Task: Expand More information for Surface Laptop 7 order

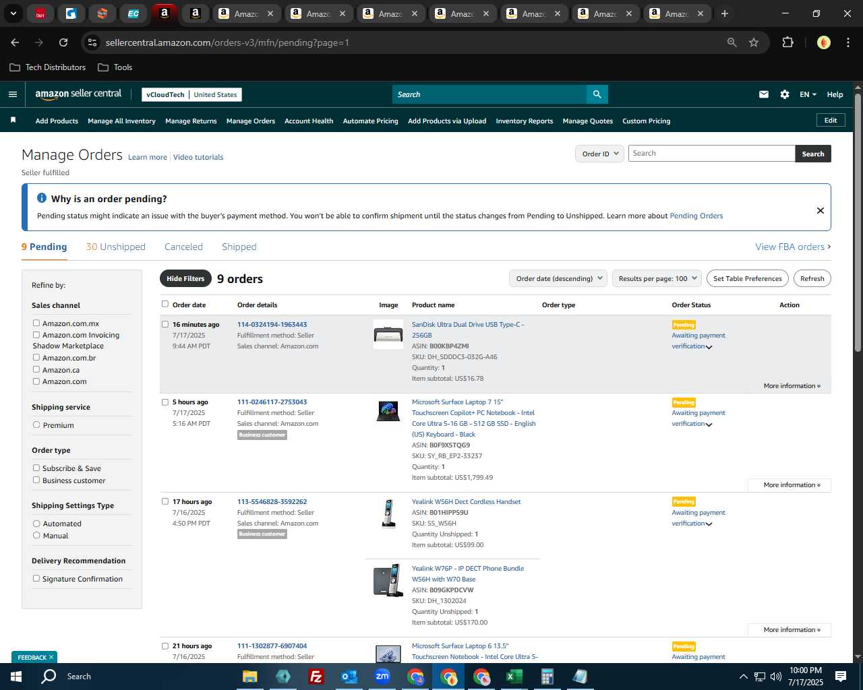Action: click(x=792, y=485)
